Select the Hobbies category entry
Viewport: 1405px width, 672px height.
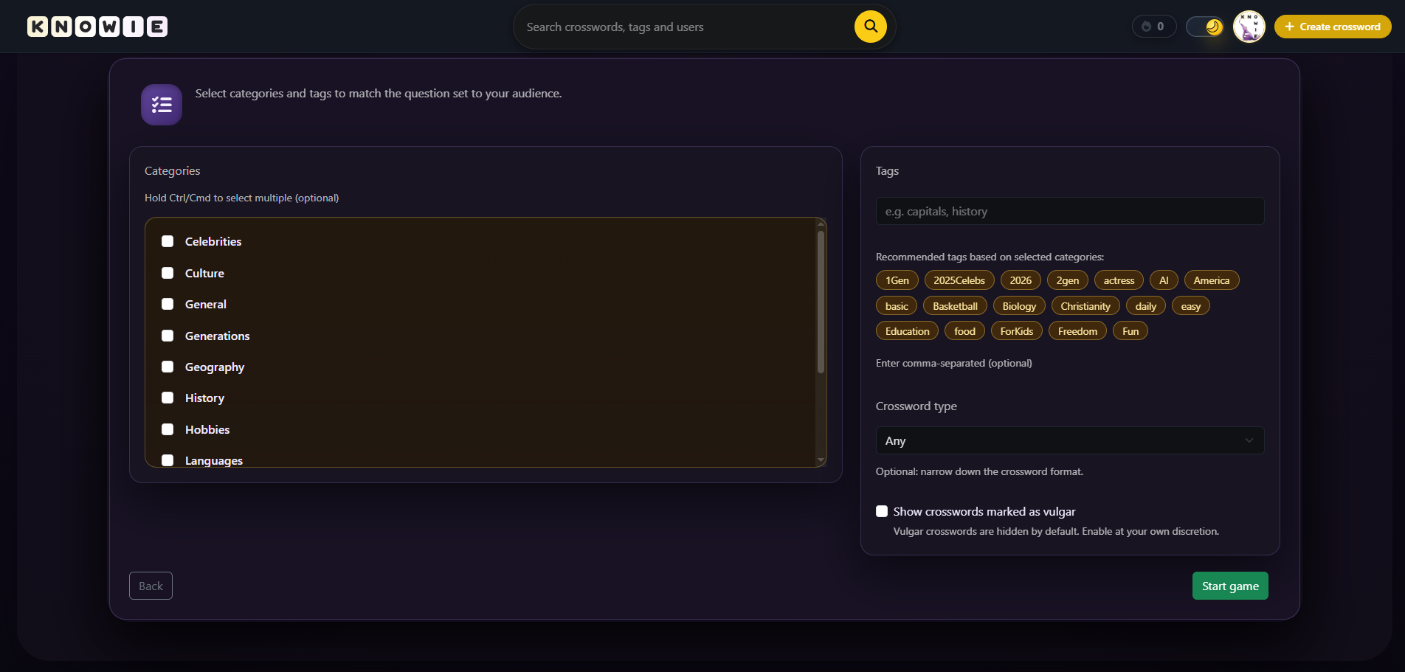pyautogui.click(x=207, y=429)
